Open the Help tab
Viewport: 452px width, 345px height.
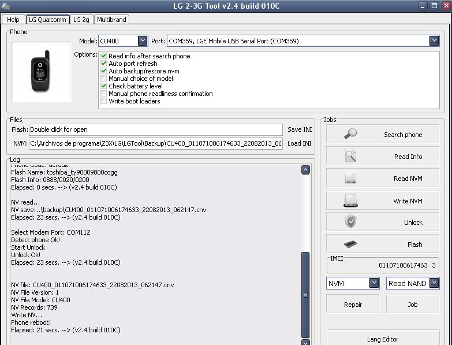point(13,20)
